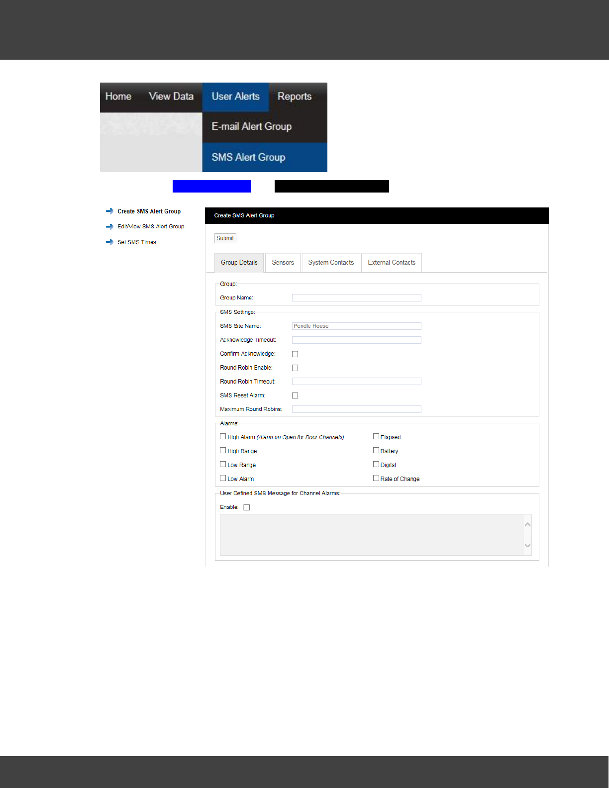Toggle the SMS Reset Alarm checkbox
The image size is (609, 788).
point(295,395)
